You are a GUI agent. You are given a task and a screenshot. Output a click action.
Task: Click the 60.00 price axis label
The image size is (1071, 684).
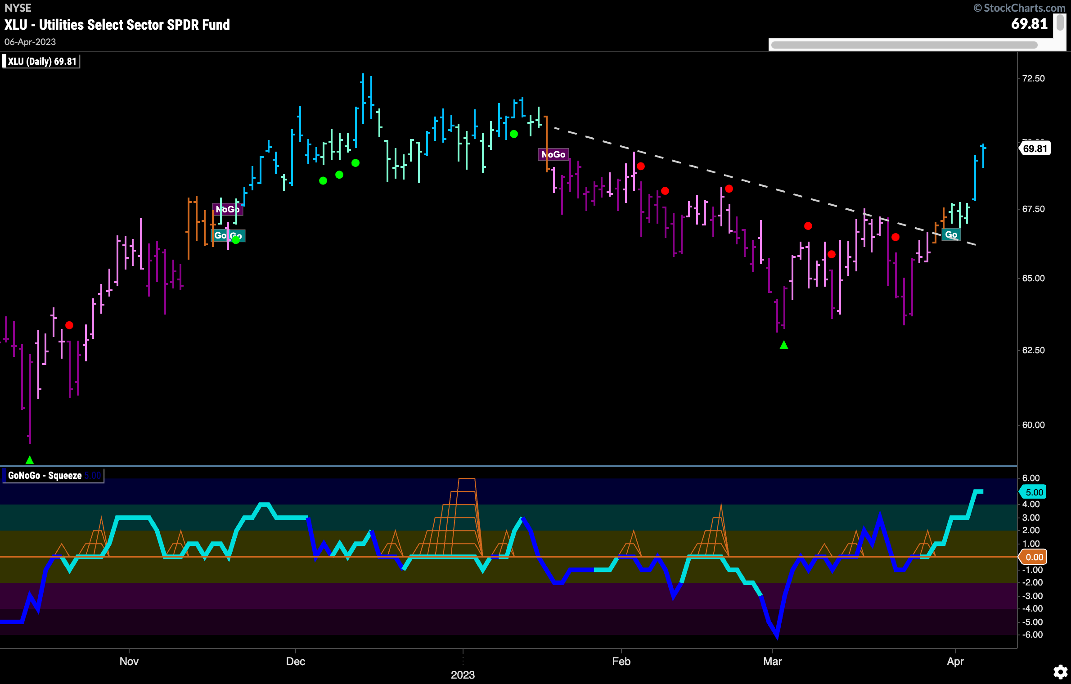pyautogui.click(x=1033, y=425)
